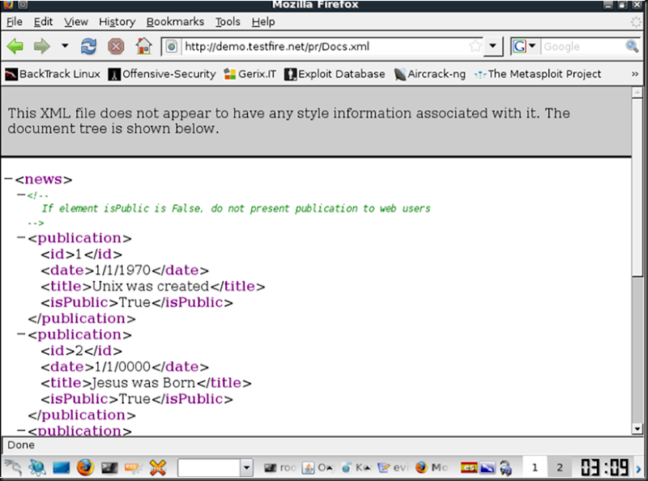The image size is (648, 481).
Task: Open the Tools menu
Action: pos(228,22)
